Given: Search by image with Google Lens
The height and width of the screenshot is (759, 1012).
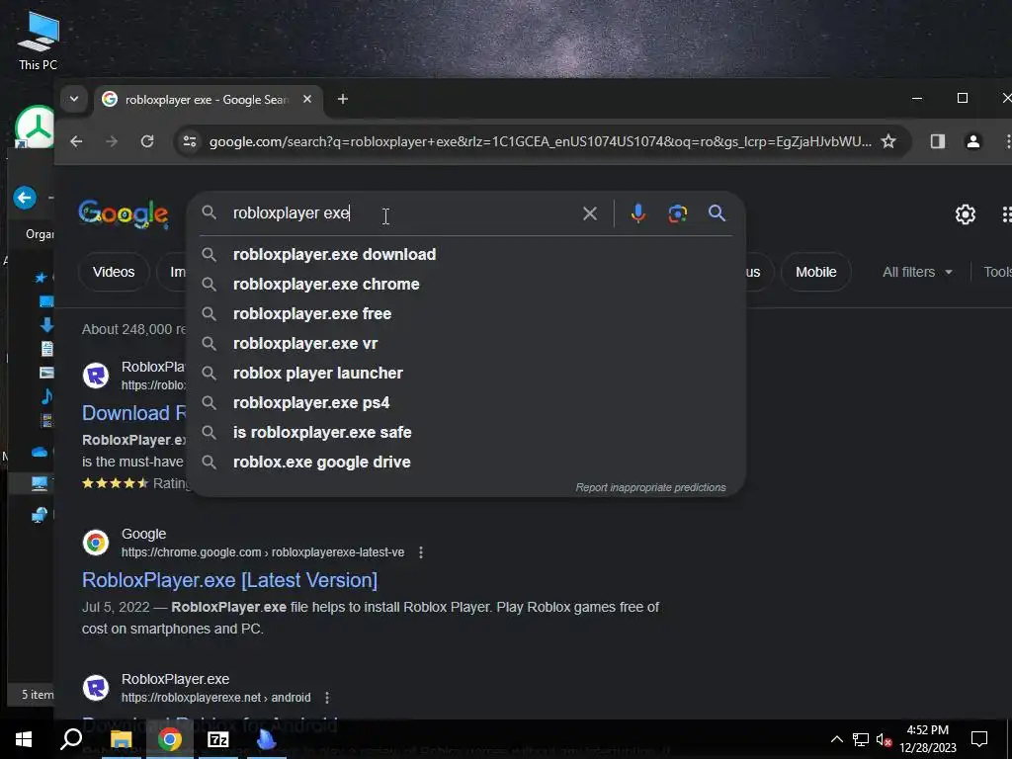Looking at the screenshot, I should click(678, 213).
